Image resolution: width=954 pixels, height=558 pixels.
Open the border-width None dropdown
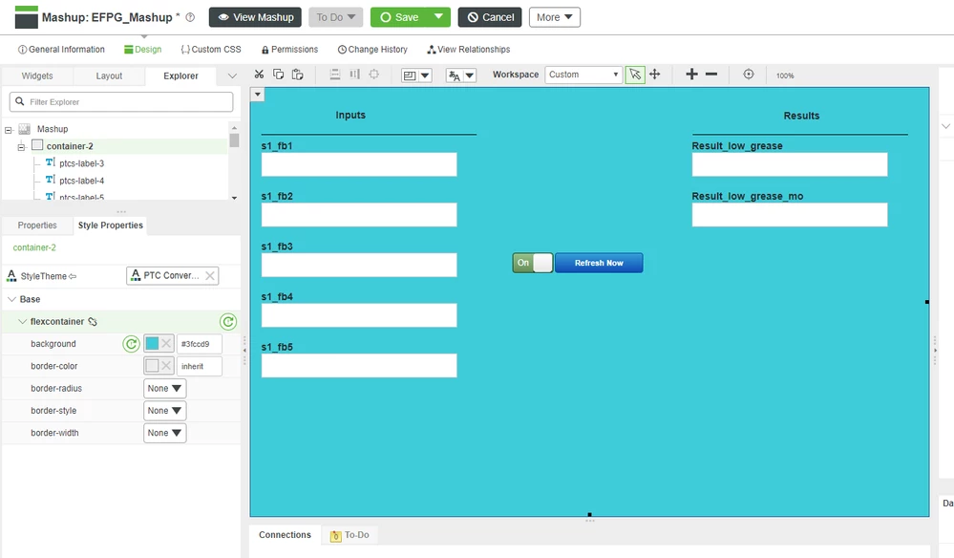(x=165, y=433)
